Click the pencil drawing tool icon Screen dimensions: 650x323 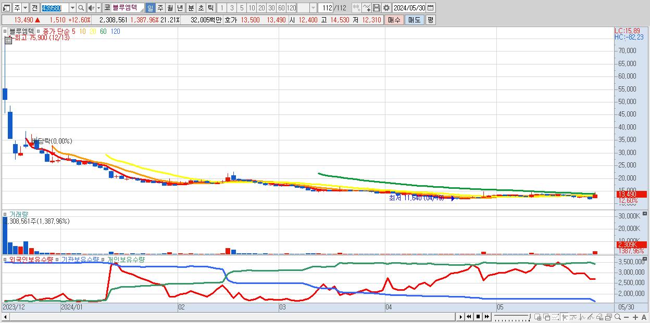[591, 317]
